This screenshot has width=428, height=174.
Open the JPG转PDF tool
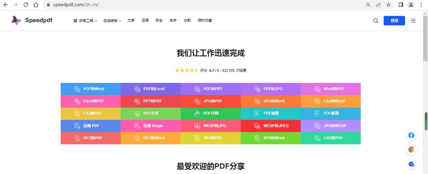click(x=211, y=101)
